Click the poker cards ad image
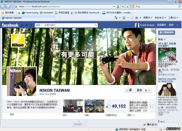182x131 pixels. coord(167,54)
